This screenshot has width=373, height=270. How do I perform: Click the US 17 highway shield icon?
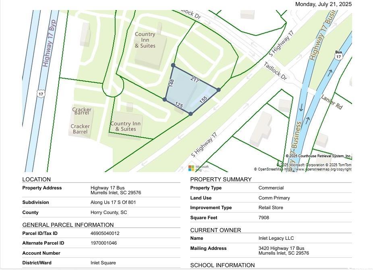tap(41, 94)
